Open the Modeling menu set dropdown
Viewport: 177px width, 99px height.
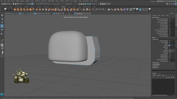coord(6,4)
